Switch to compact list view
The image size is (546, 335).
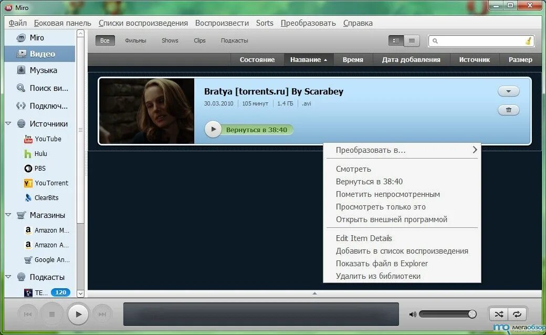tap(412, 41)
